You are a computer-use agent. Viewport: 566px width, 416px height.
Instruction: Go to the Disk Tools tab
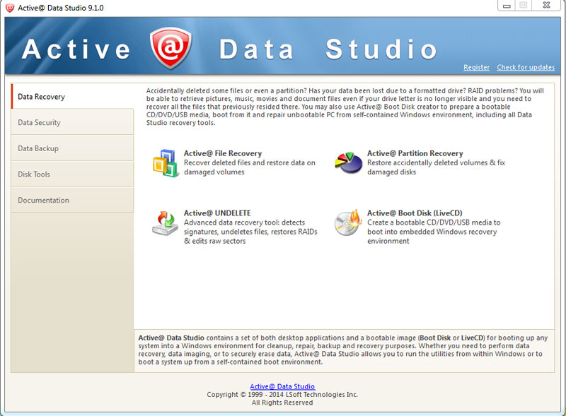point(72,174)
